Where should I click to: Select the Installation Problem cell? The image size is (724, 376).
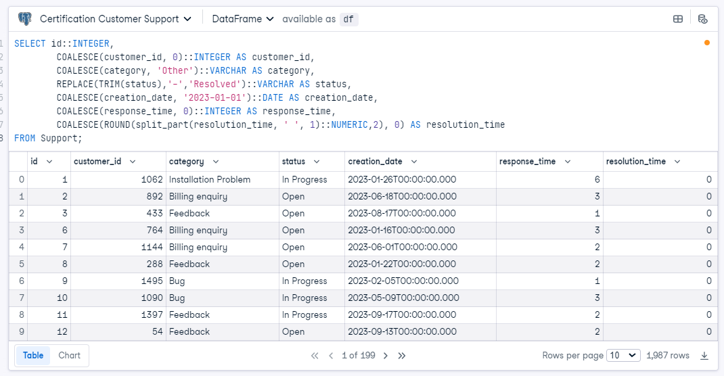(x=210, y=180)
